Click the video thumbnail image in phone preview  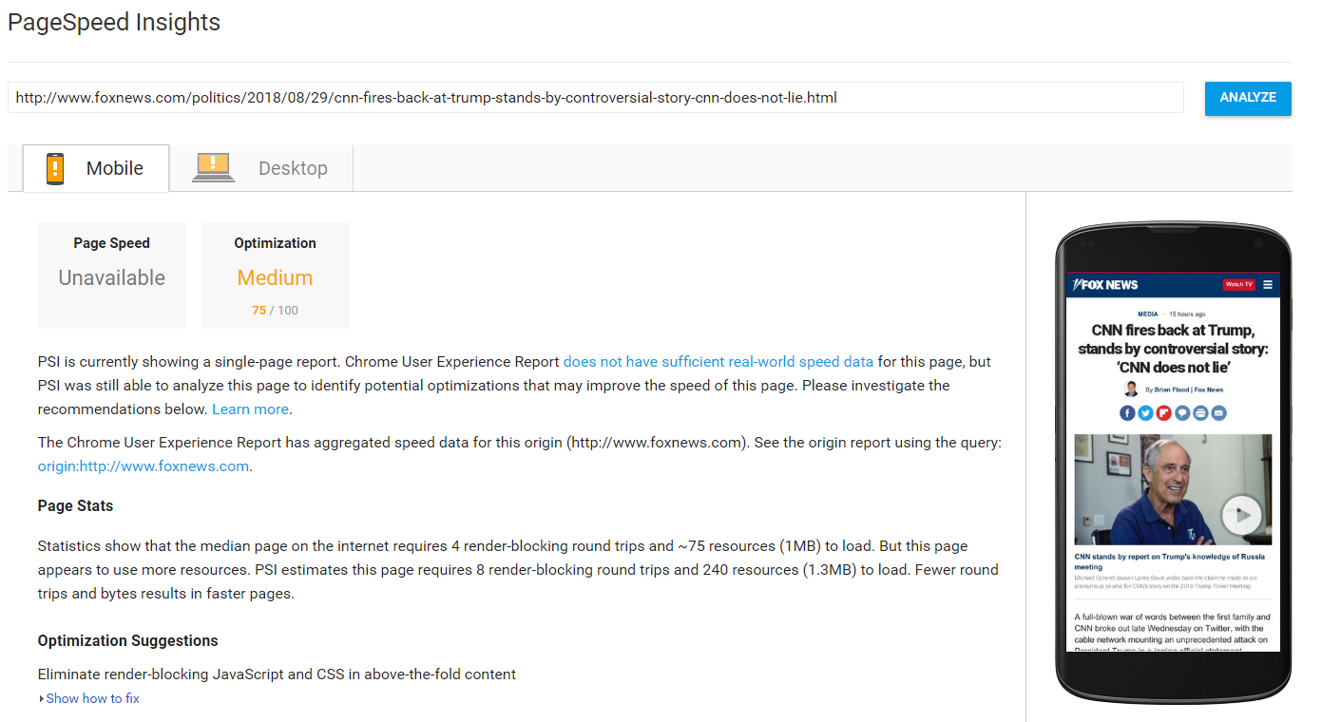pos(1173,490)
